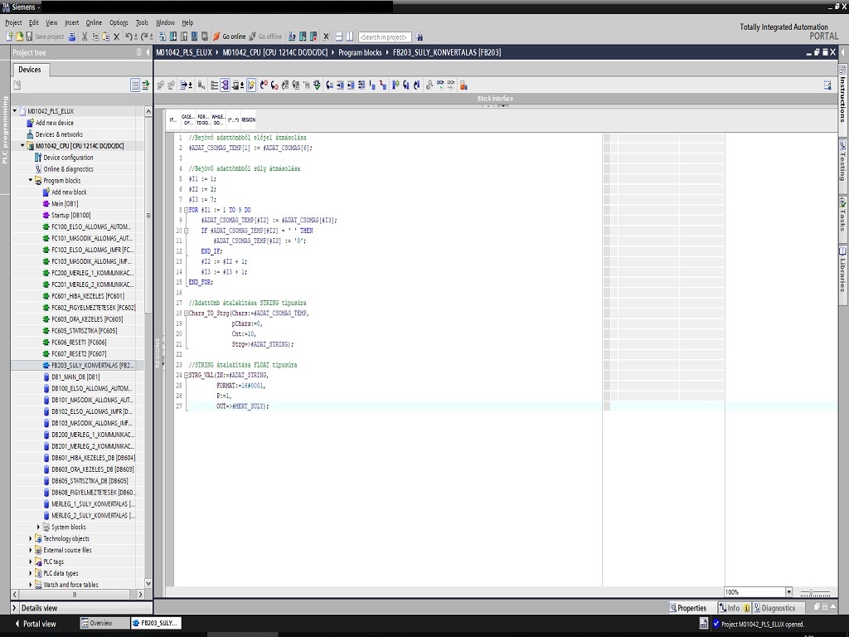Click the indent text icon in editor toolbar
849x637 pixels.
click(x=340, y=85)
